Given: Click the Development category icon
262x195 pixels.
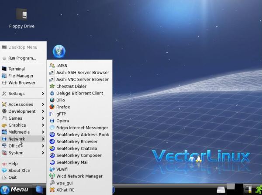Looking at the screenshot, I should (x=4, y=111).
